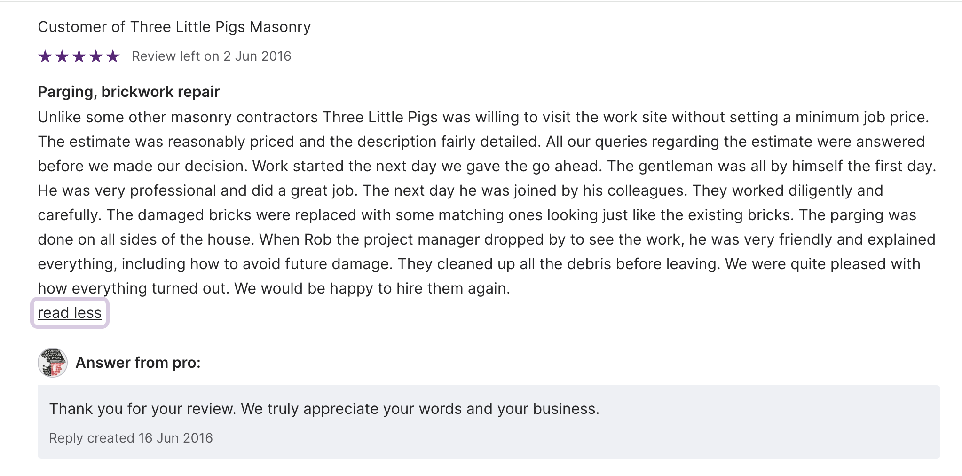Collapse the review with "read less"

(70, 313)
